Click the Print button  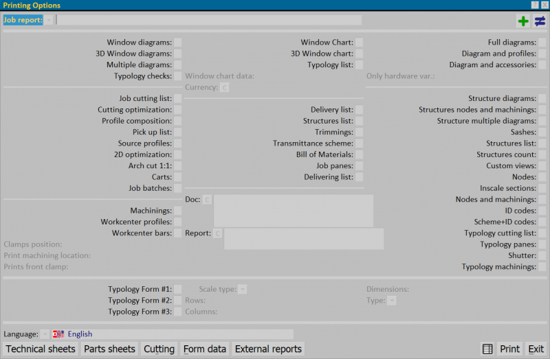click(x=510, y=349)
